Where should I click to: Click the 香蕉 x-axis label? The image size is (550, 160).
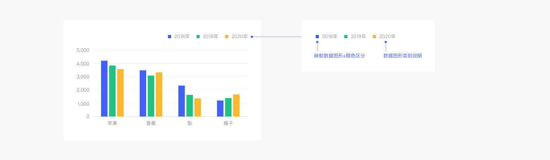pyautogui.click(x=151, y=123)
